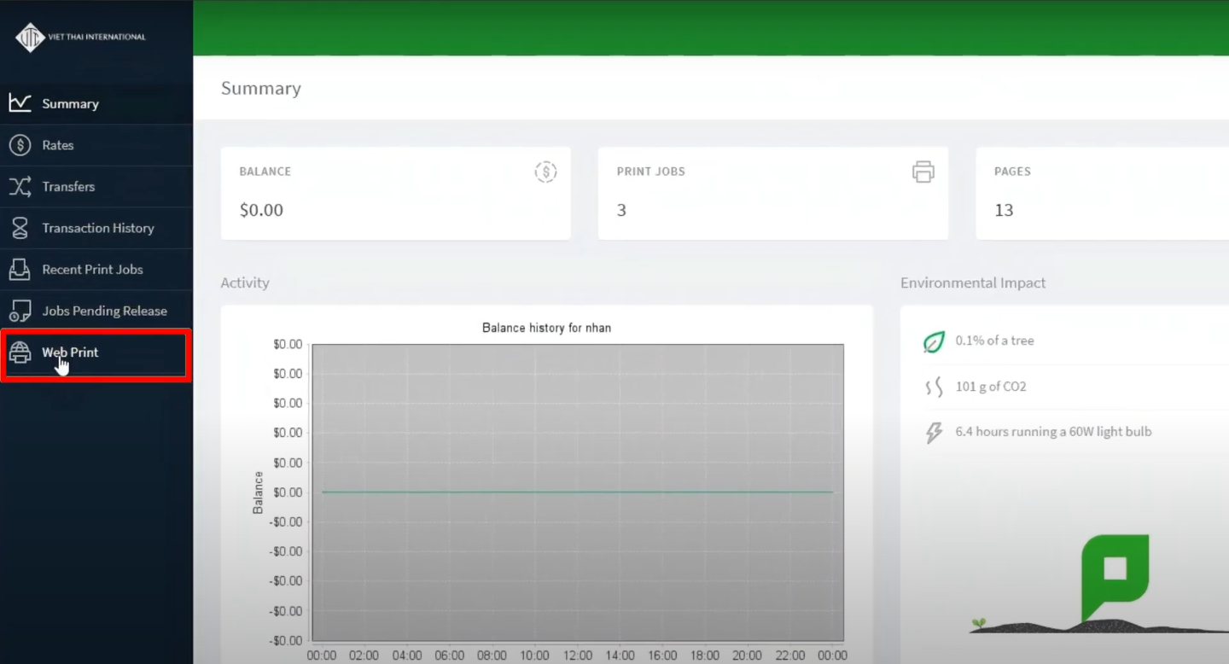
Task: Click the Web Print globe printer icon
Action: point(20,352)
